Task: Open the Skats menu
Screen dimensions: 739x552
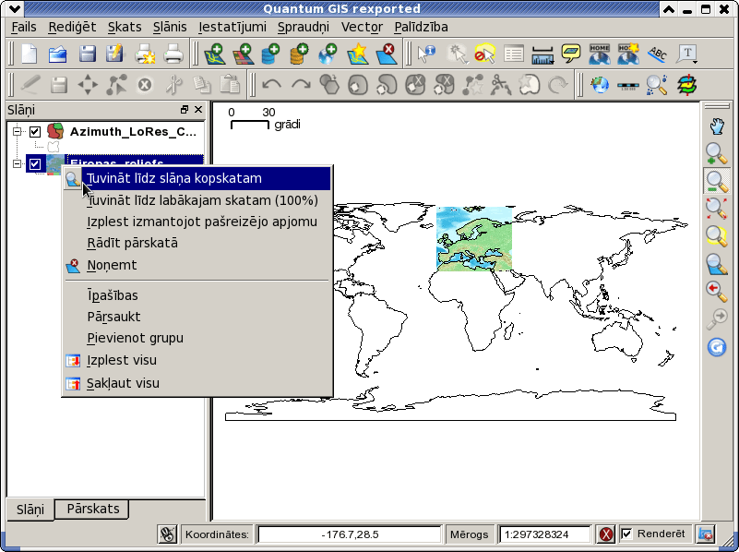Action: 125,28
